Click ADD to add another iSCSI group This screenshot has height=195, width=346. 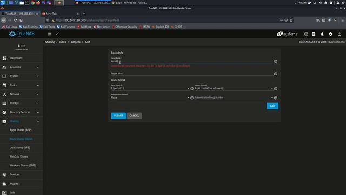272,106
